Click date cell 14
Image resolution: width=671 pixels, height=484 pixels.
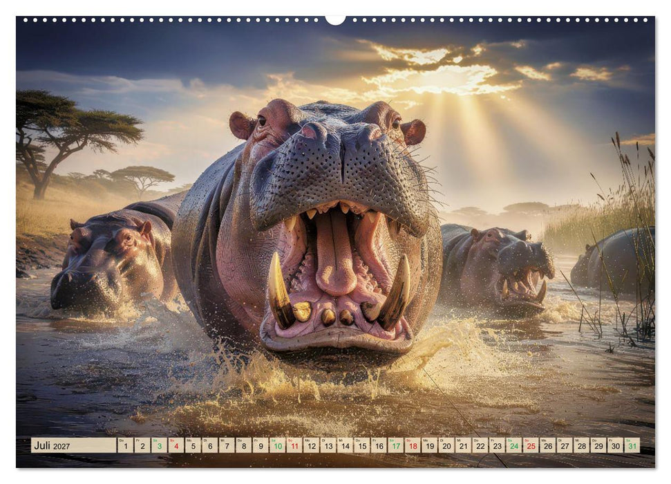click(x=345, y=445)
